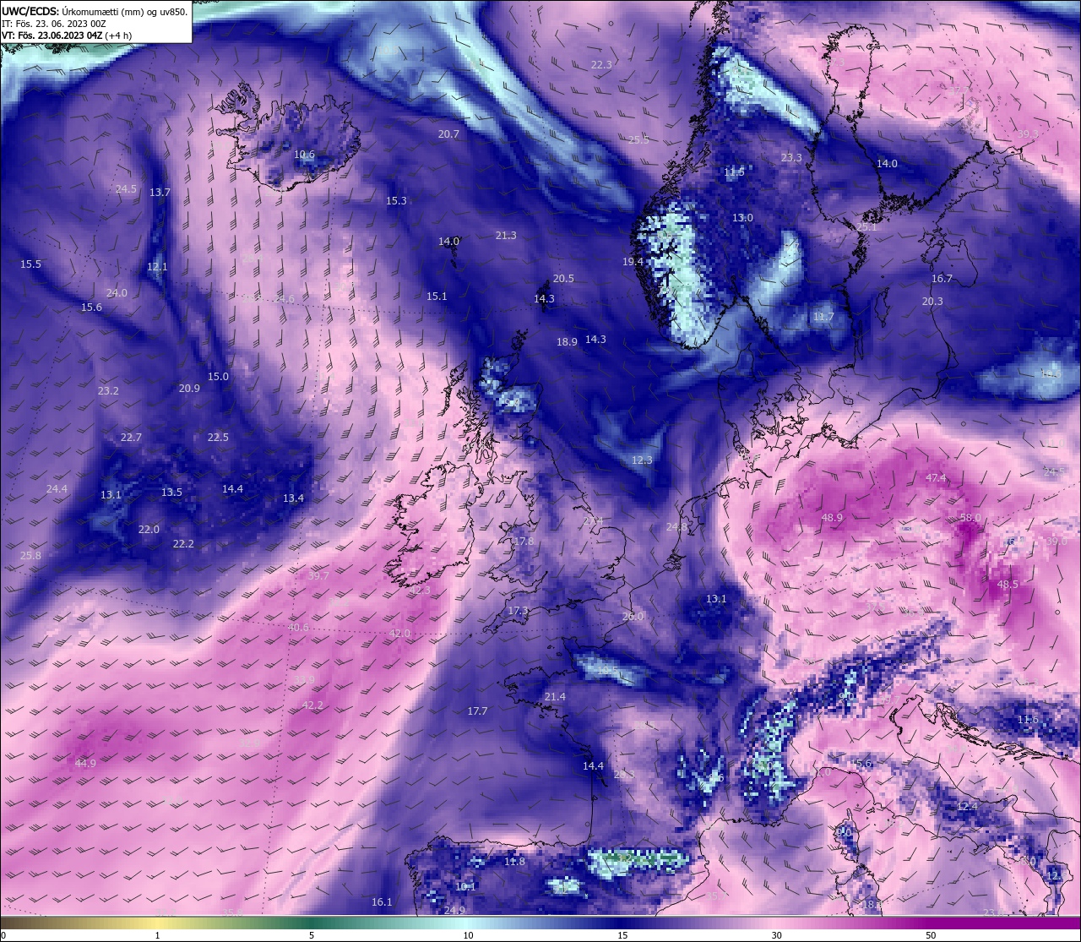The image size is (1081, 942).
Task: Click the 18.9 value on the map
Action: point(567,342)
